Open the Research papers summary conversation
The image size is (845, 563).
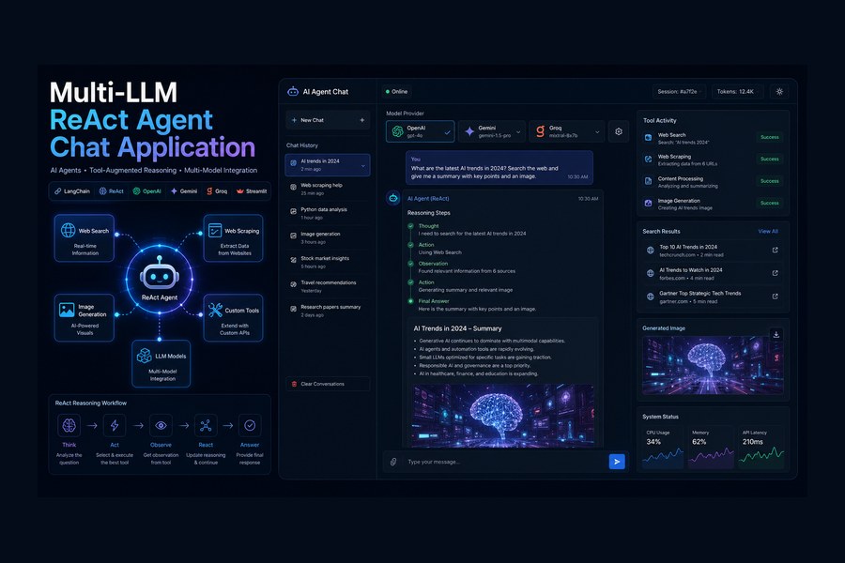coord(328,311)
